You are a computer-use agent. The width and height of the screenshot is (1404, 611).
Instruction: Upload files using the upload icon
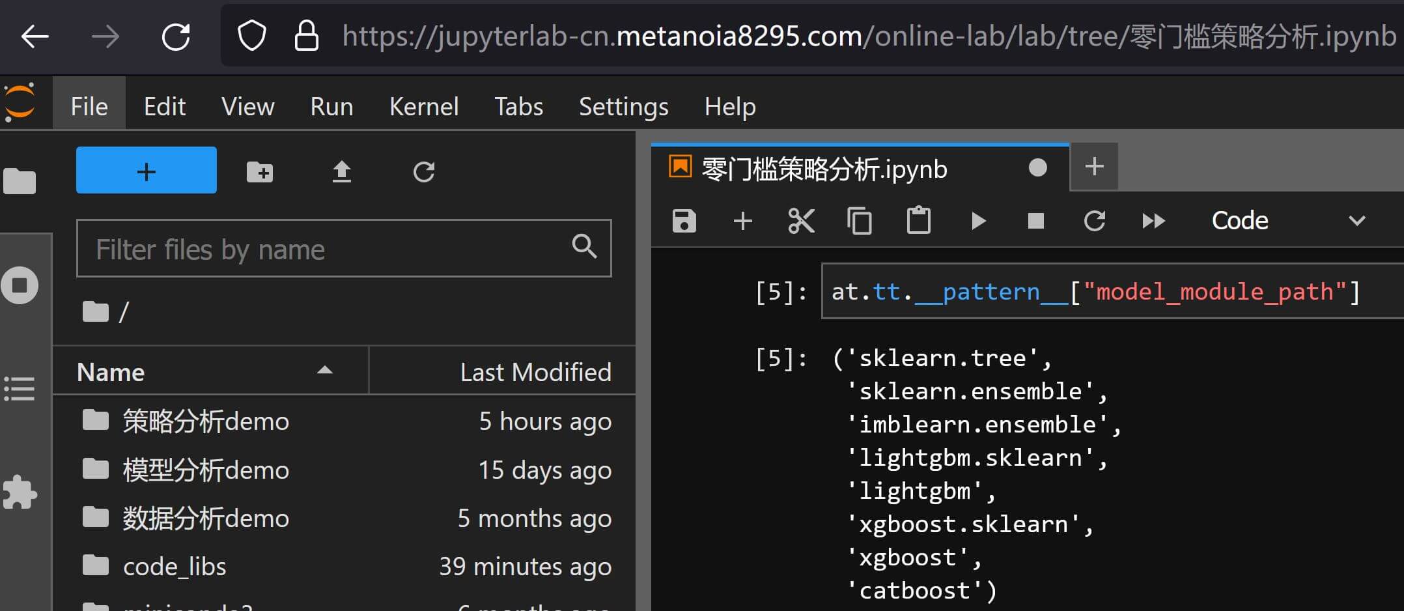pos(342,172)
